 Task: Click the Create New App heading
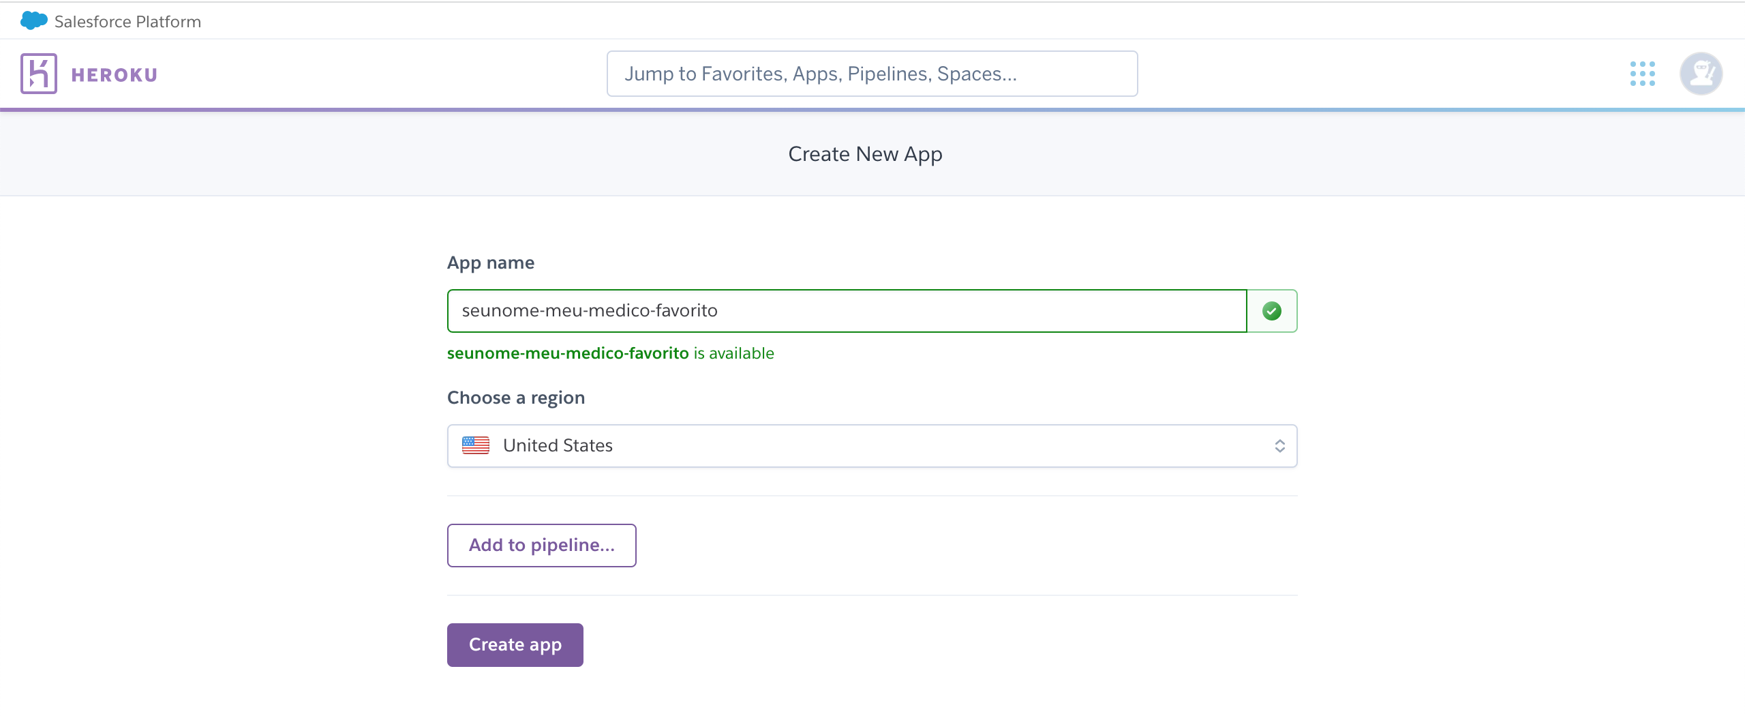pyautogui.click(x=866, y=154)
